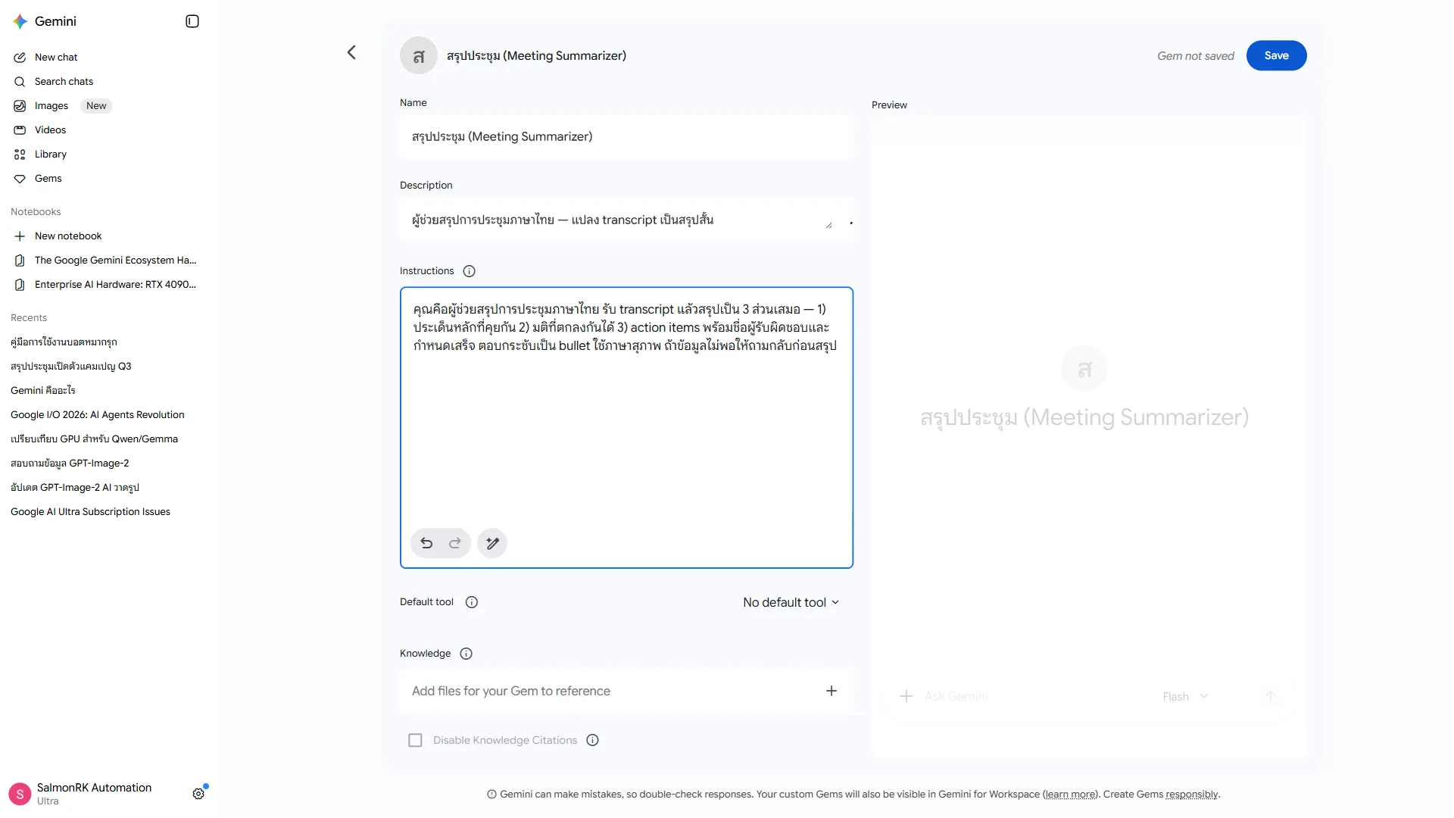This screenshot has width=1454, height=818.
Task: Click the SalmonRK Automation account name
Action: [94, 788]
